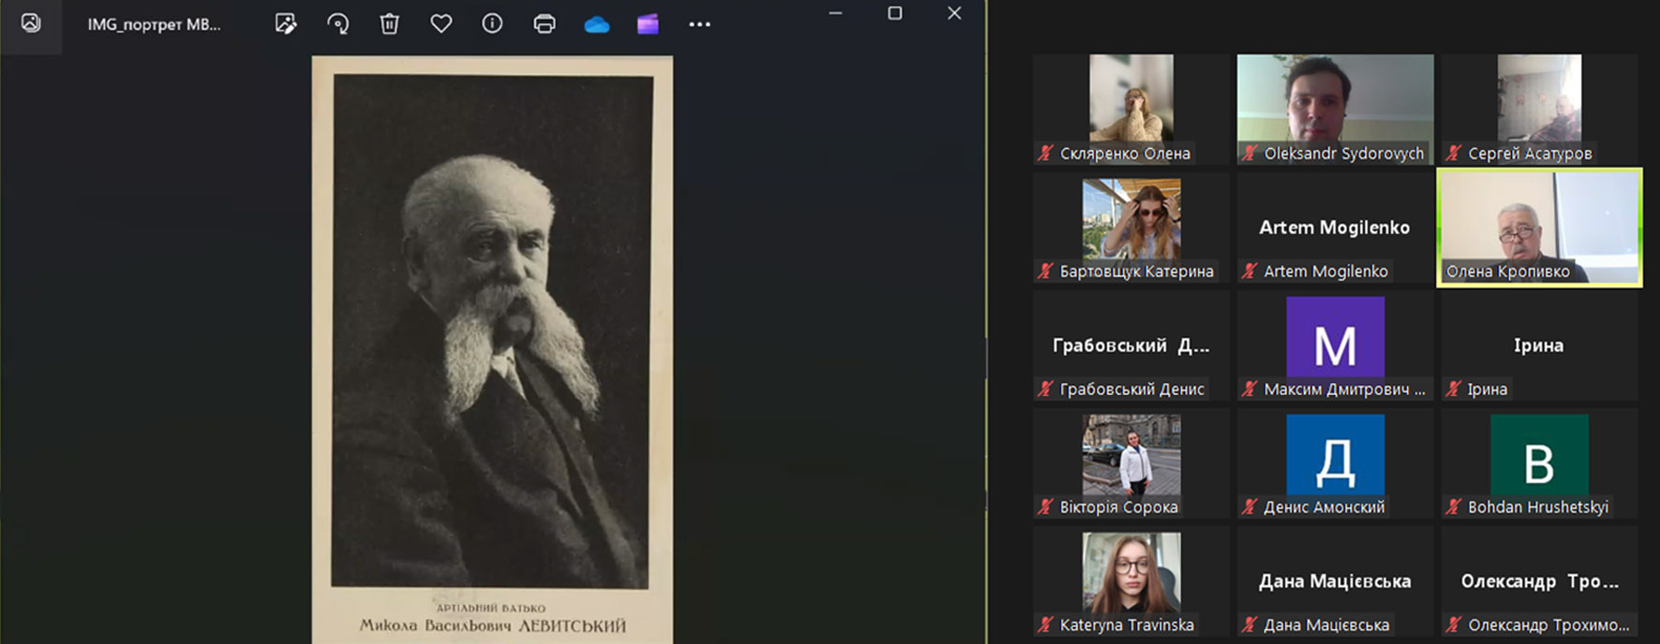Click the muted mic icon for Kateryna Travinska
This screenshot has width=1660, height=644.
coord(1045,625)
